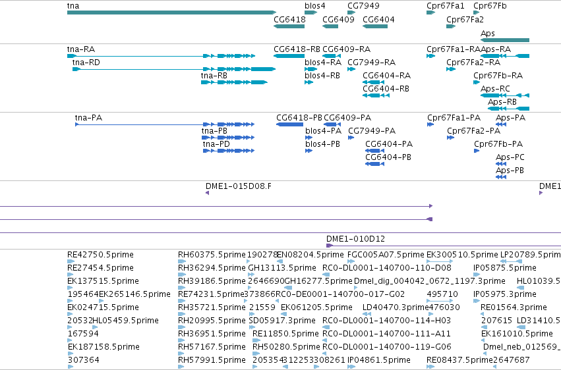Click the EK161010.5prime EST
Screen dimensions: 561x370
pyautogui.click(x=484, y=341)
